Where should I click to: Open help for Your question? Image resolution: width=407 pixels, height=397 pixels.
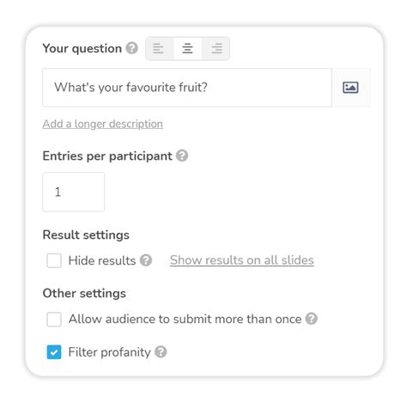(x=132, y=48)
